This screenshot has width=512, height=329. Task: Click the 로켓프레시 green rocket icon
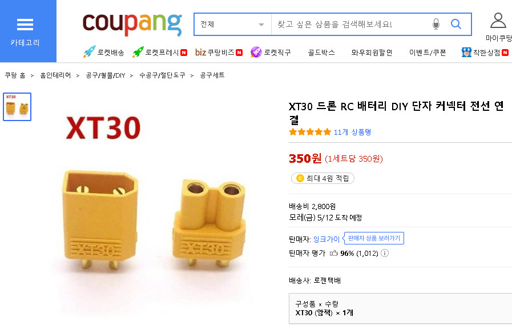138,52
